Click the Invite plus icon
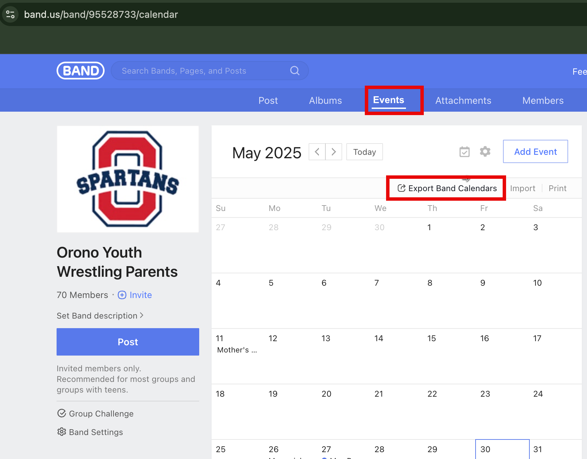587x459 pixels. (x=122, y=295)
